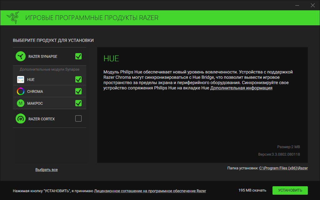Click the ВЫБЕРИТЕ ПРОДУКТ ДЛЯ УСТАНОВКИ heading
This screenshot has width=320, height=200.
pyautogui.click(x=53, y=40)
